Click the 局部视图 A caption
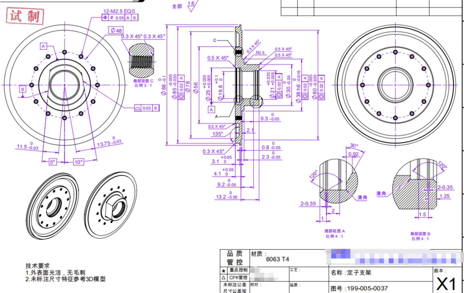The image size is (464, 293). pyautogui.click(x=335, y=231)
